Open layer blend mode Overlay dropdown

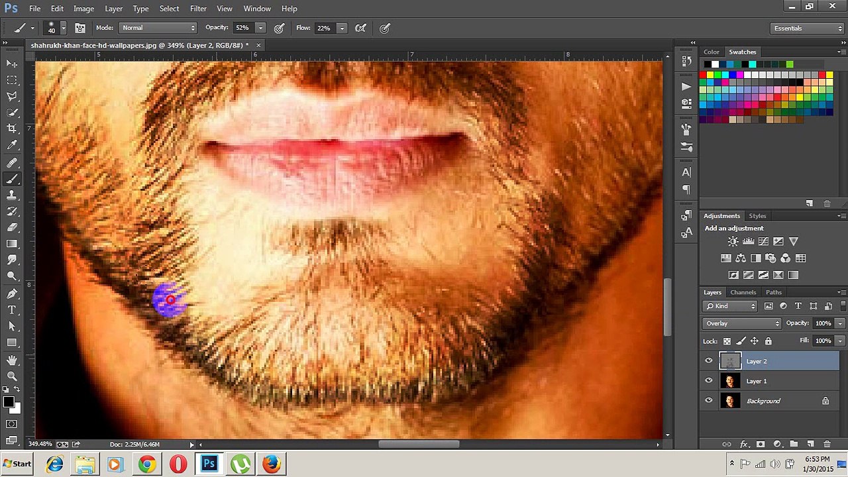click(x=742, y=323)
